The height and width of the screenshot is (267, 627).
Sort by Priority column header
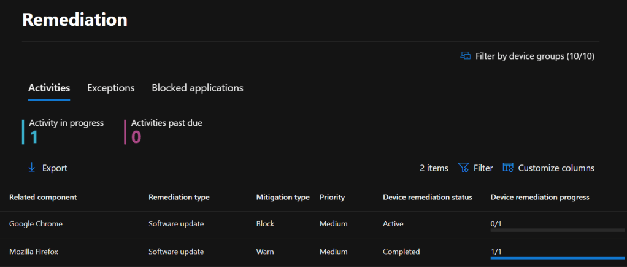click(x=332, y=197)
